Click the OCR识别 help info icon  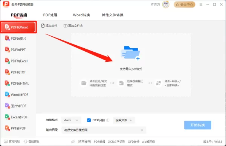(108, 120)
